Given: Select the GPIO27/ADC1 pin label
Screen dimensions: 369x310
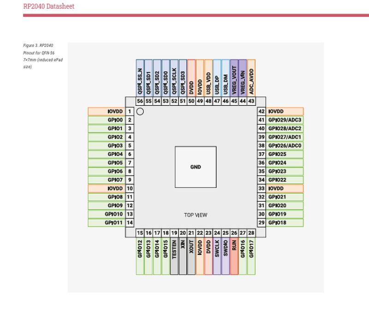Looking at the screenshot, I should click(x=285, y=137).
